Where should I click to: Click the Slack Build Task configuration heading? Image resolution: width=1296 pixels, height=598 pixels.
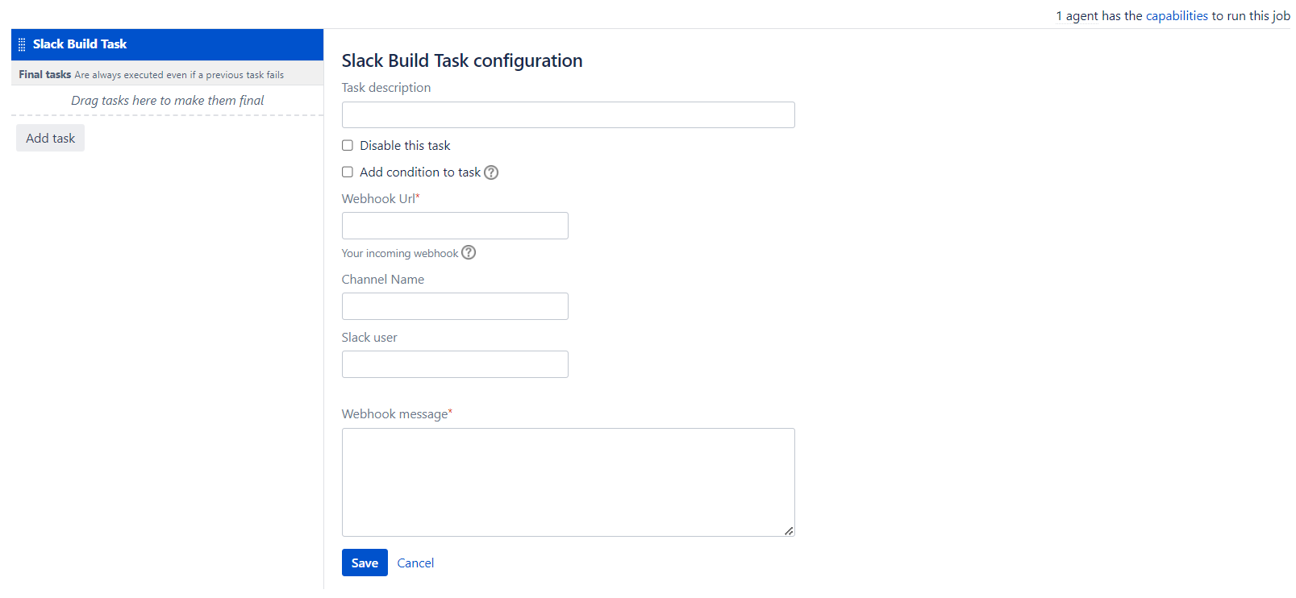coord(461,61)
